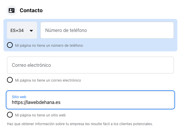Click the caret arrow beside ES+34
This screenshot has width=182, height=135.
(x=31, y=31)
